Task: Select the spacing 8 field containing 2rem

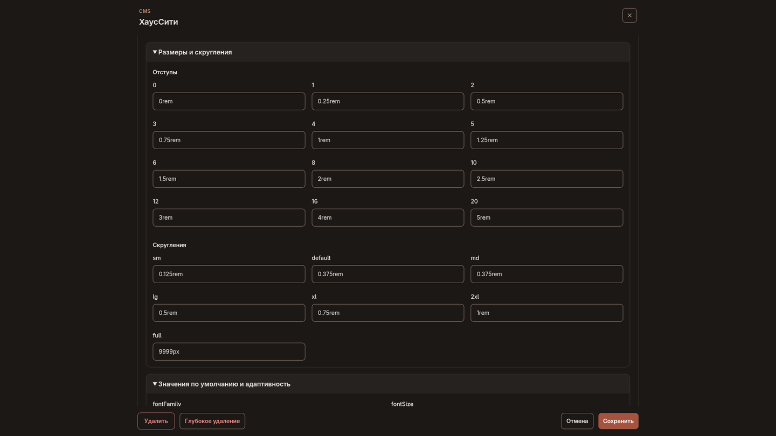Action: (388, 179)
